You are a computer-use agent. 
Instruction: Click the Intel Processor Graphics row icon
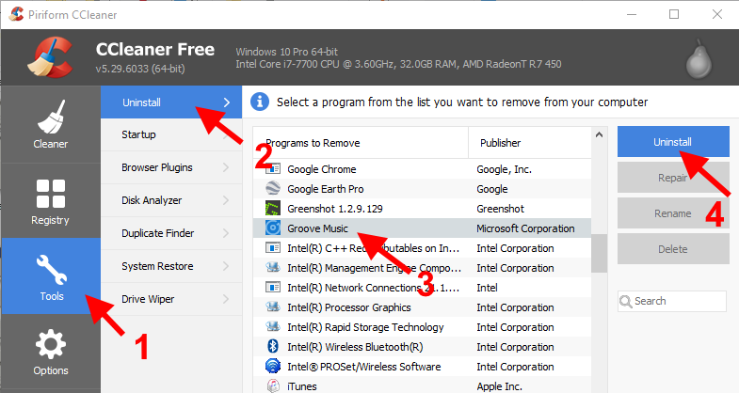point(273,307)
